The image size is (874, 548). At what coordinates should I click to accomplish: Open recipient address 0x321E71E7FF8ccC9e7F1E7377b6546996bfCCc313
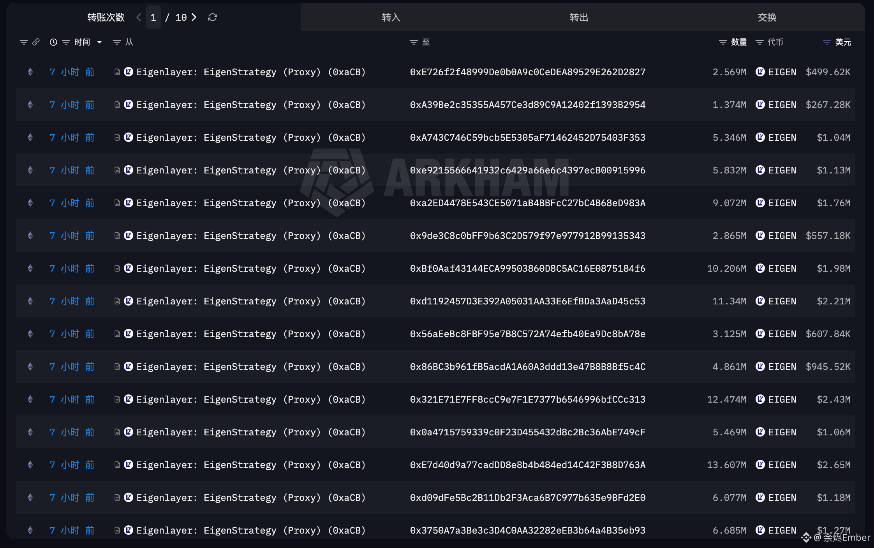pos(528,400)
